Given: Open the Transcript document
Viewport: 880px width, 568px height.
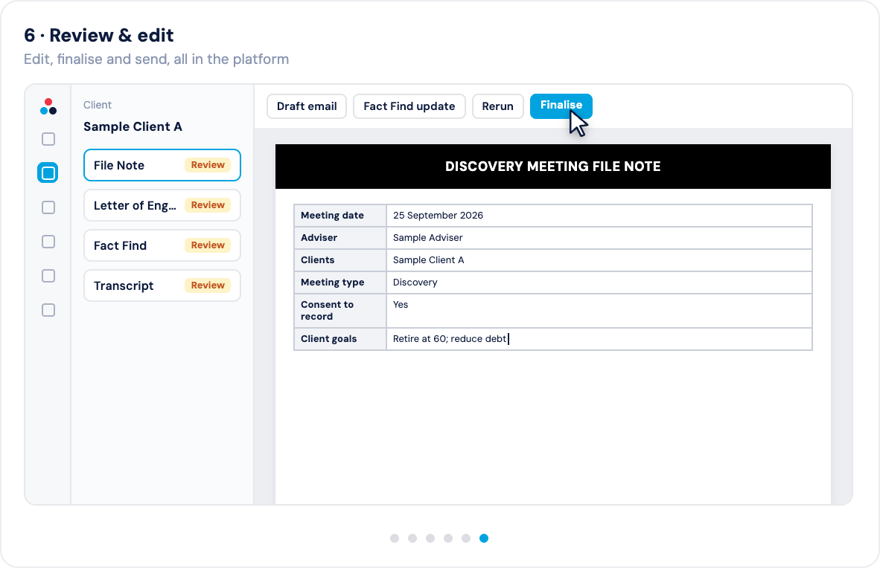Looking at the screenshot, I should (162, 285).
